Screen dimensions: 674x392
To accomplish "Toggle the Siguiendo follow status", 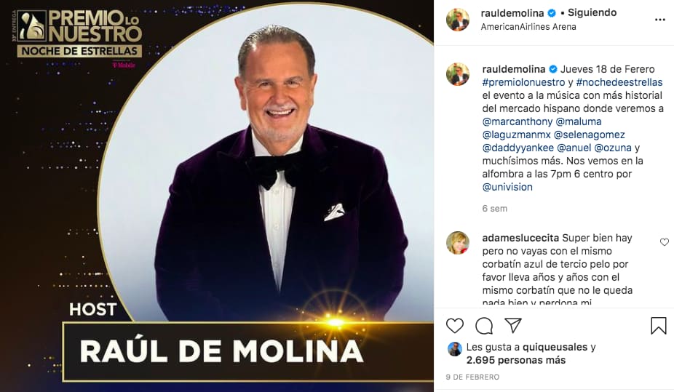I will click(592, 13).
